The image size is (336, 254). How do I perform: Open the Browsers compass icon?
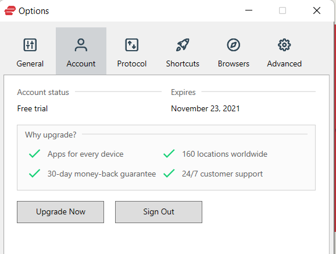[233, 45]
